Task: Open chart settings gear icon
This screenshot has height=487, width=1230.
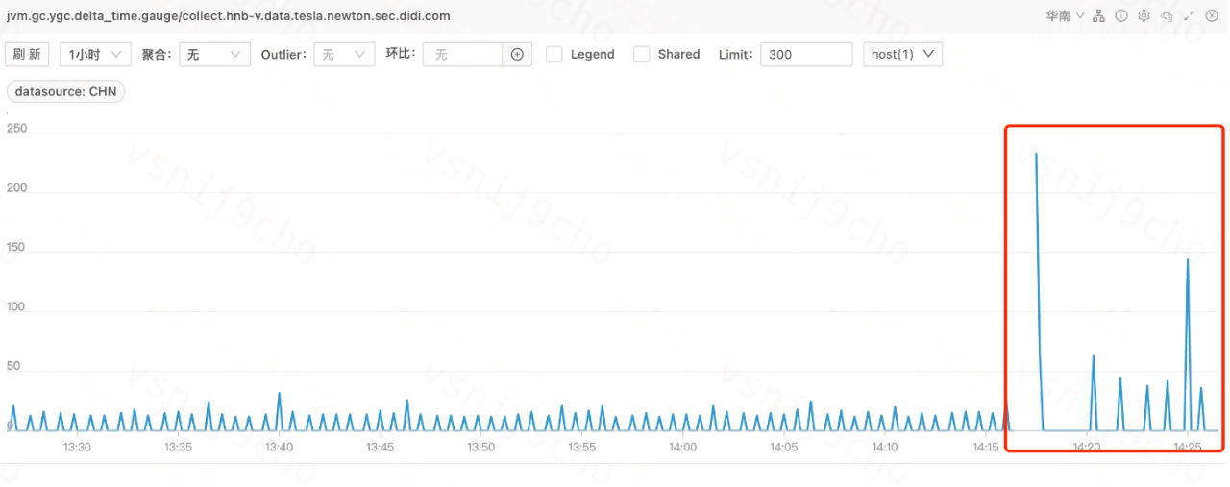Action: tap(1144, 16)
